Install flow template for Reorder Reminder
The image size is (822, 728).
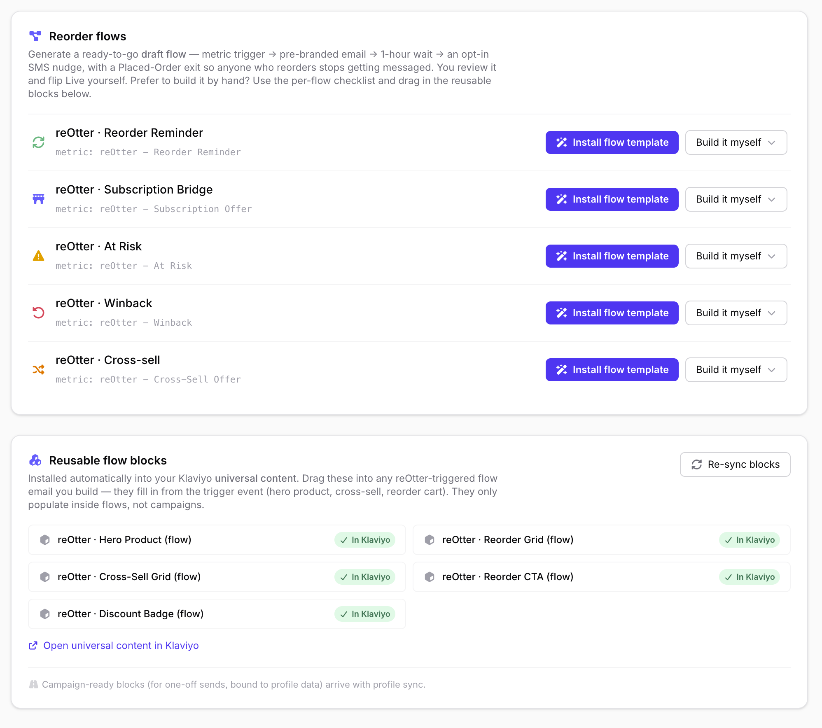coord(612,142)
